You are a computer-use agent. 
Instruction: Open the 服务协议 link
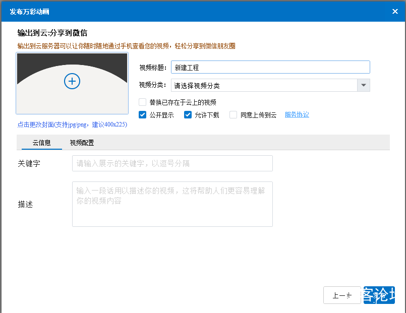(x=297, y=114)
